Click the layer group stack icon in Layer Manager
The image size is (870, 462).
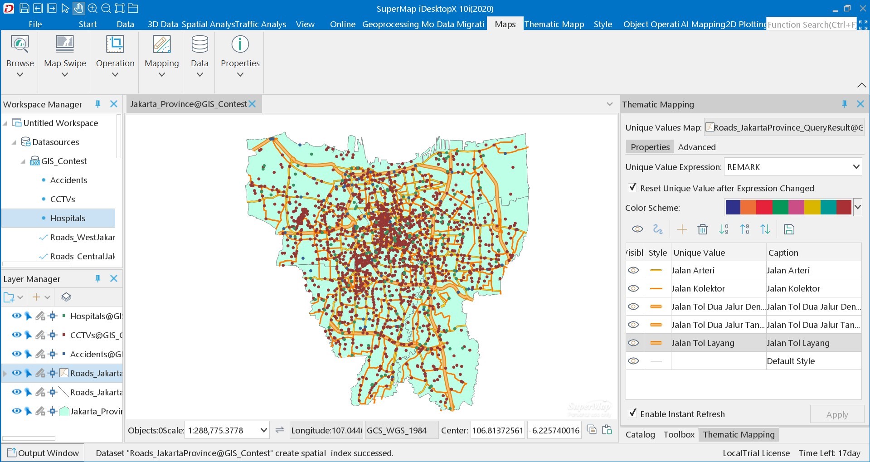(66, 297)
